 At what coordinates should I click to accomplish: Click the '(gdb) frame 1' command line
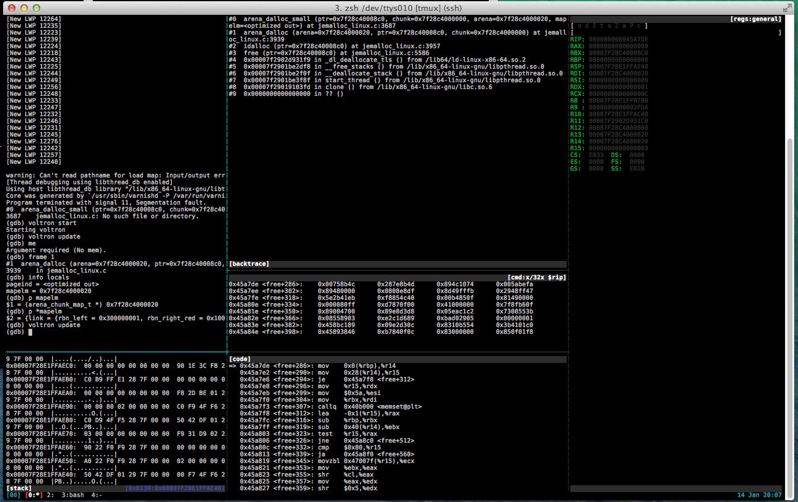(30, 257)
